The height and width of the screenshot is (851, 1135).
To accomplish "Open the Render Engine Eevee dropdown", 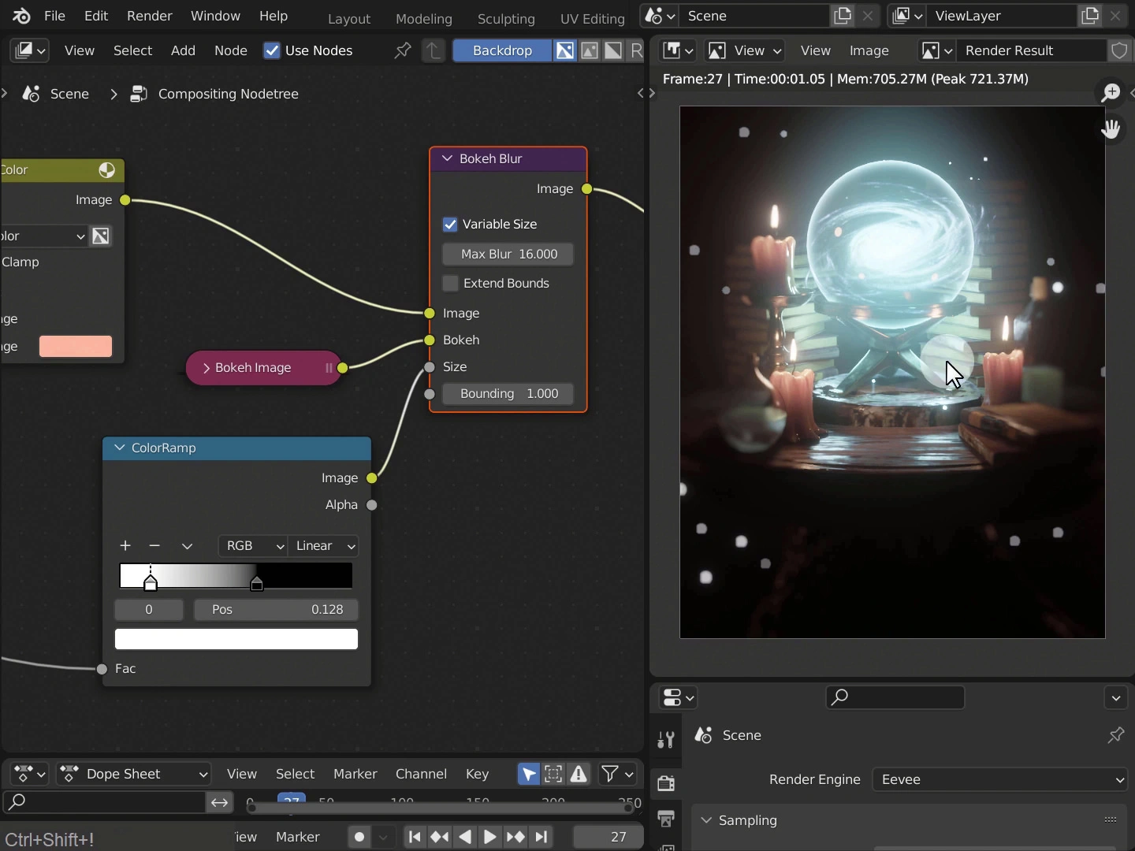I will 1001,780.
